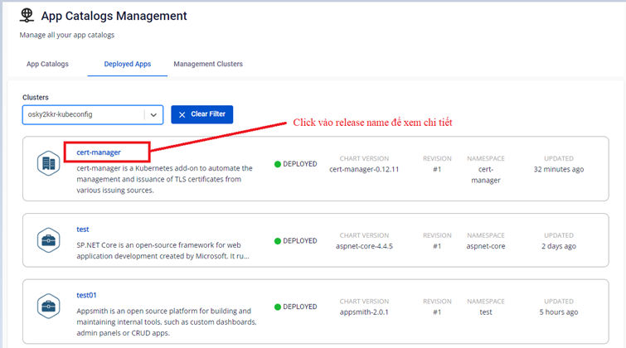Open the test release details link
Viewport: 626px width, 348px height.
tap(83, 229)
